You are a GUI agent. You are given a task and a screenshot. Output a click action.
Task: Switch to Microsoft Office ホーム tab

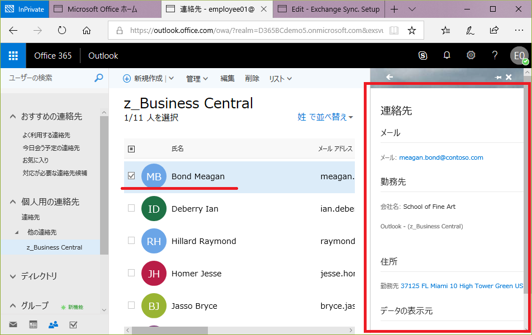[x=105, y=9]
